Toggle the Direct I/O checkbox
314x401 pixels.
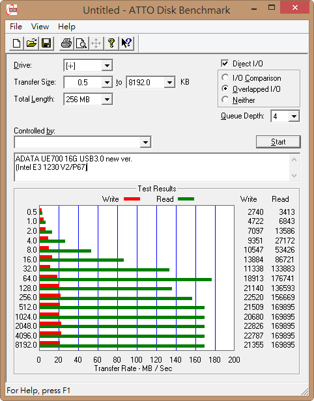pyautogui.click(x=225, y=63)
